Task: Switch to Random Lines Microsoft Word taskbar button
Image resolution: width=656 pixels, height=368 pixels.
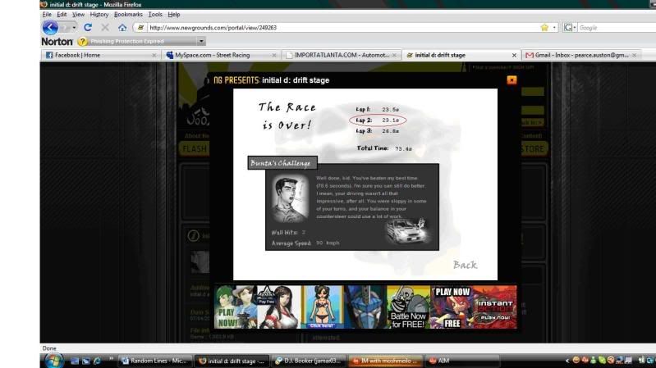Action: pos(155,361)
